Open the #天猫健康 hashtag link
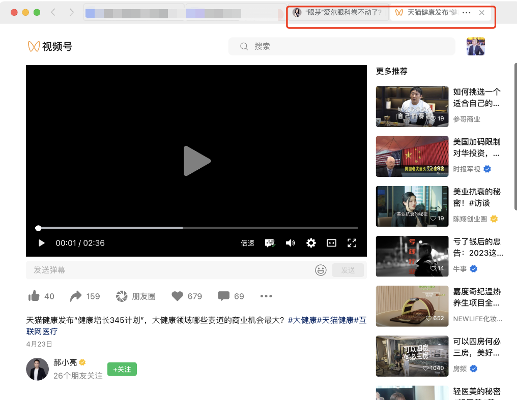517x400 pixels. pyautogui.click(x=335, y=320)
